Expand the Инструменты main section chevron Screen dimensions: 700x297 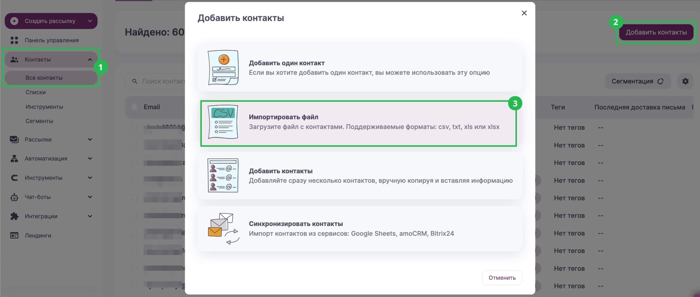pyautogui.click(x=90, y=178)
